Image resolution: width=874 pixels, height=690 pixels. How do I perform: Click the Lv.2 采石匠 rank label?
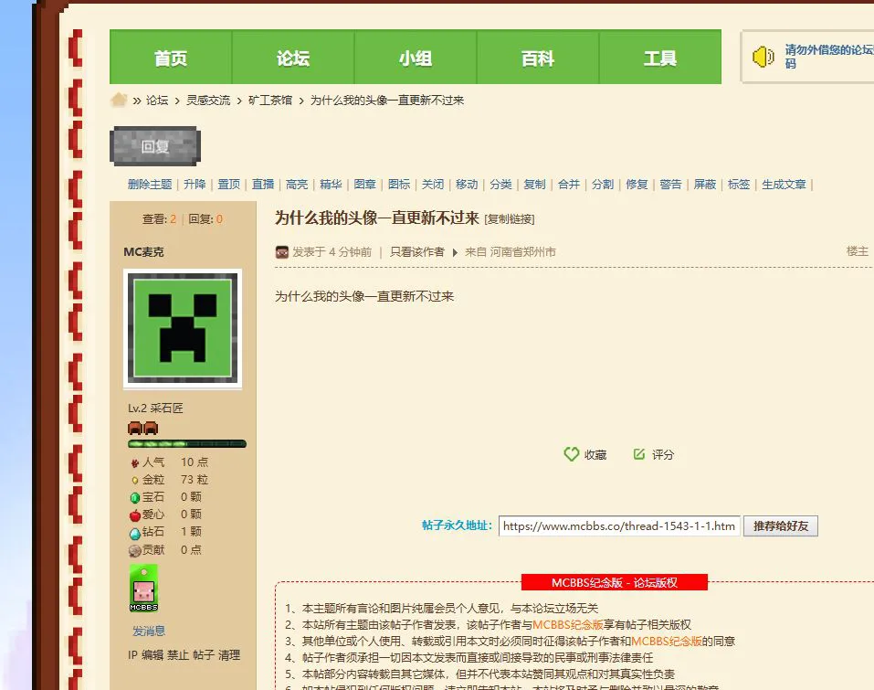[x=155, y=409]
